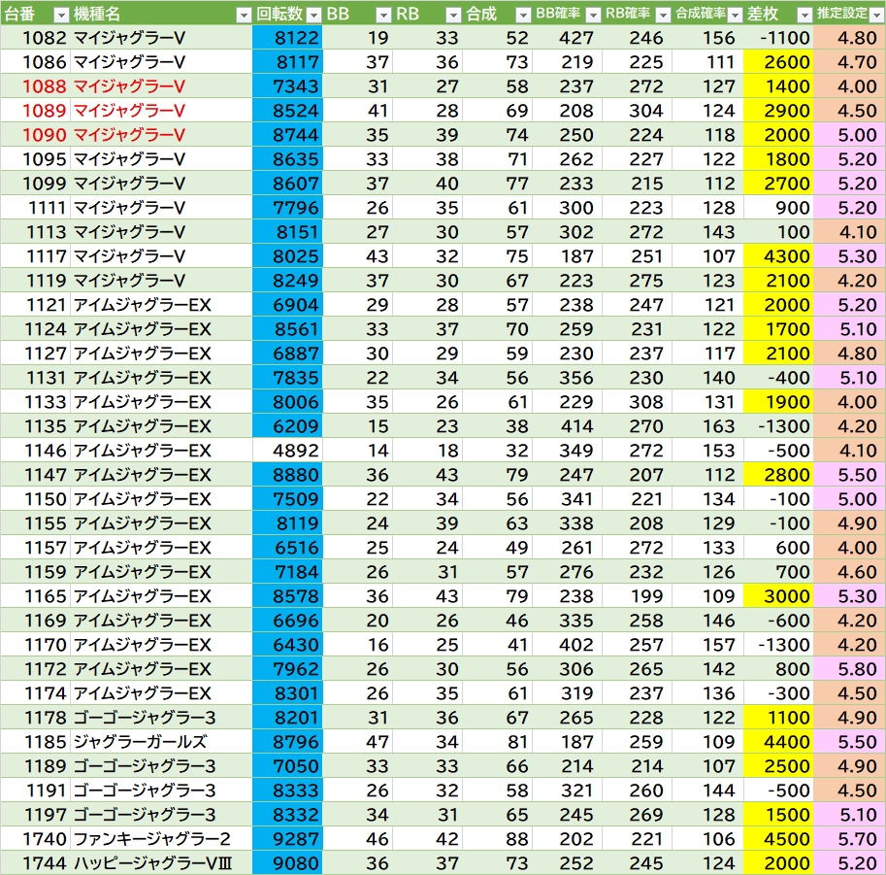Click machine number 1146 cell
886x875 pixels.
click(36, 451)
